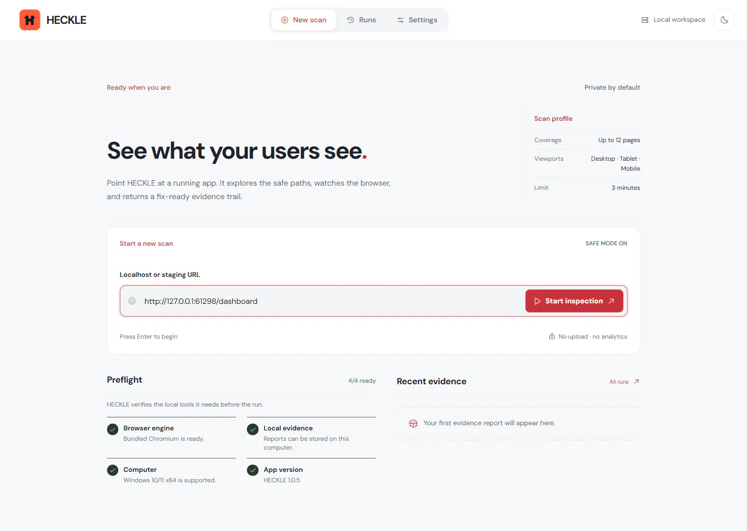
Task: Toggle dark mode with moon icon
Action: [724, 20]
